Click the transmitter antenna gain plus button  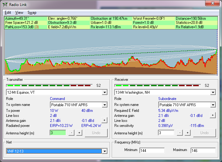pos(104,120)
